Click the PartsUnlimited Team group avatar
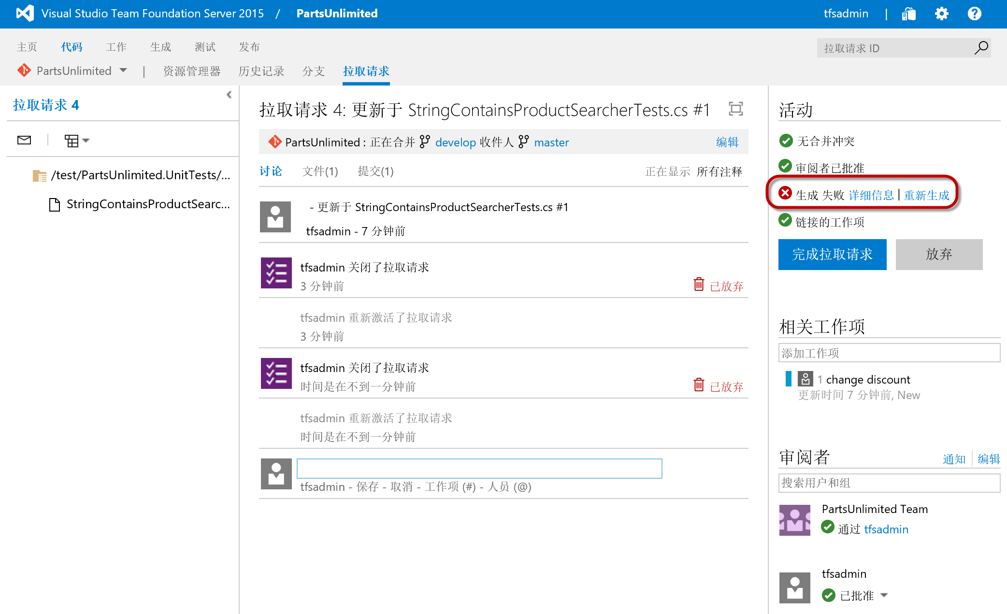This screenshot has height=614, width=1007. [x=795, y=520]
